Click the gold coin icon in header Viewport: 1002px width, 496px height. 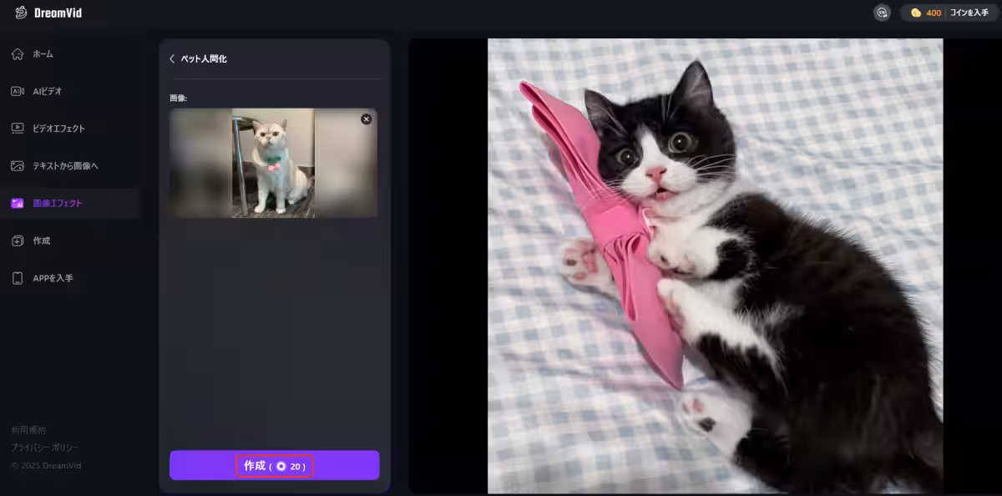tap(916, 13)
